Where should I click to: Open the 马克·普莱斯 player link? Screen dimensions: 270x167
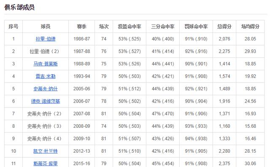(x=46, y=64)
